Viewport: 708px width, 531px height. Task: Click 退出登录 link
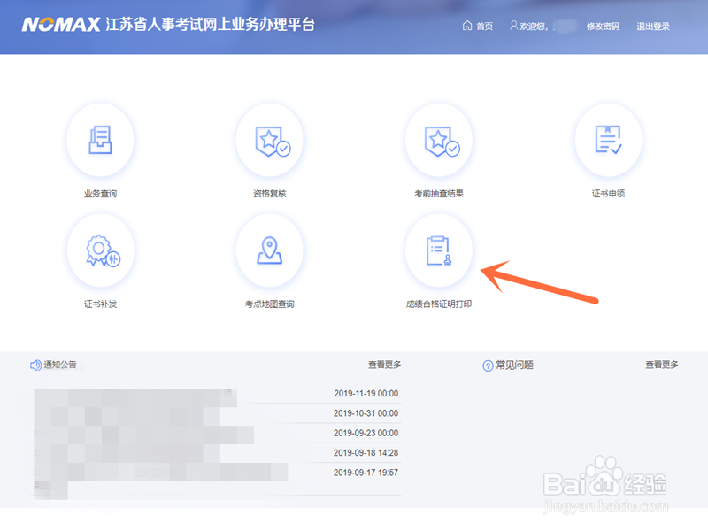point(653,27)
